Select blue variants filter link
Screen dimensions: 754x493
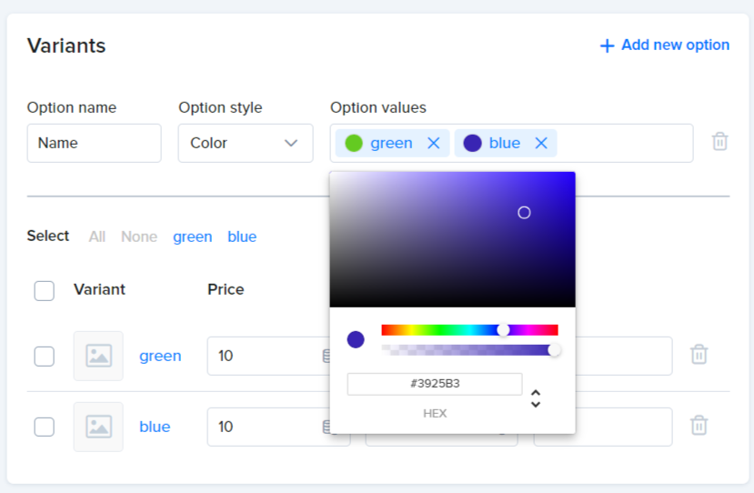pyautogui.click(x=242, y=236)
